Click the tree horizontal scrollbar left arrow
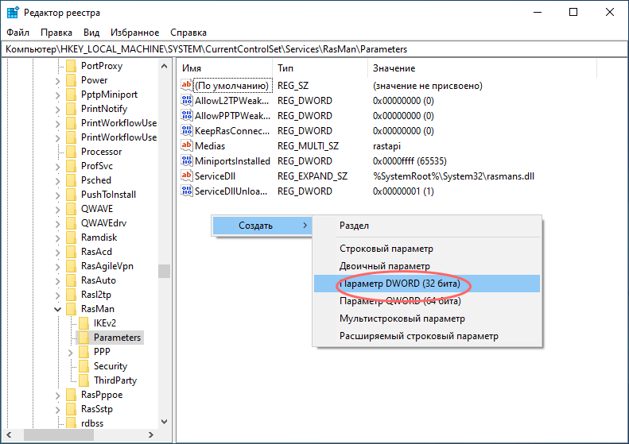This screenshot has height=444, width=629. point(9,434)
